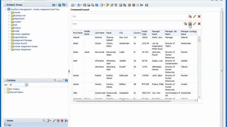
Task: Select the Grade folder
Action: click(x=17, y=31)
